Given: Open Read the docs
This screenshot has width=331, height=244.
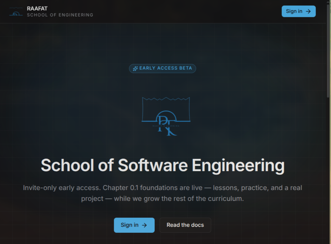Looking at the screenshot, I should 185,225.
